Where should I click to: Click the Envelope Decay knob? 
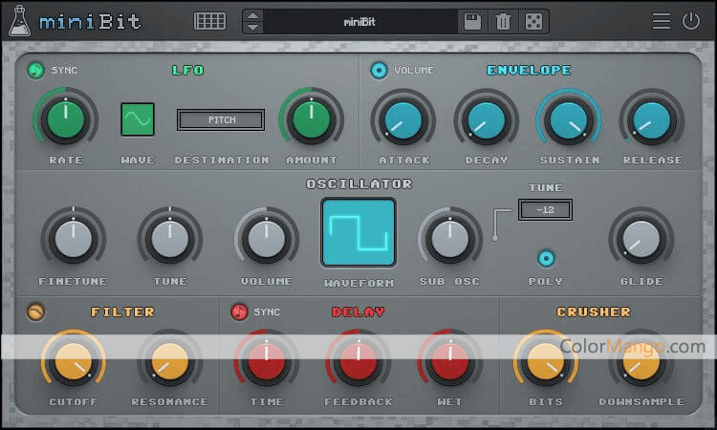[487, 120]
